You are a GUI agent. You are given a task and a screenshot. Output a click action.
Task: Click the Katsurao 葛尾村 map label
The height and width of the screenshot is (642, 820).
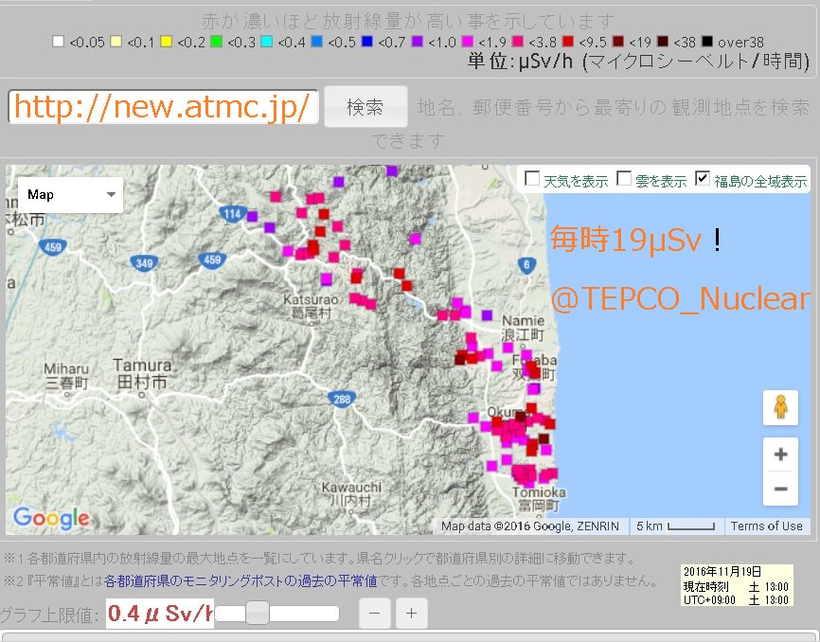click(312, 307)
